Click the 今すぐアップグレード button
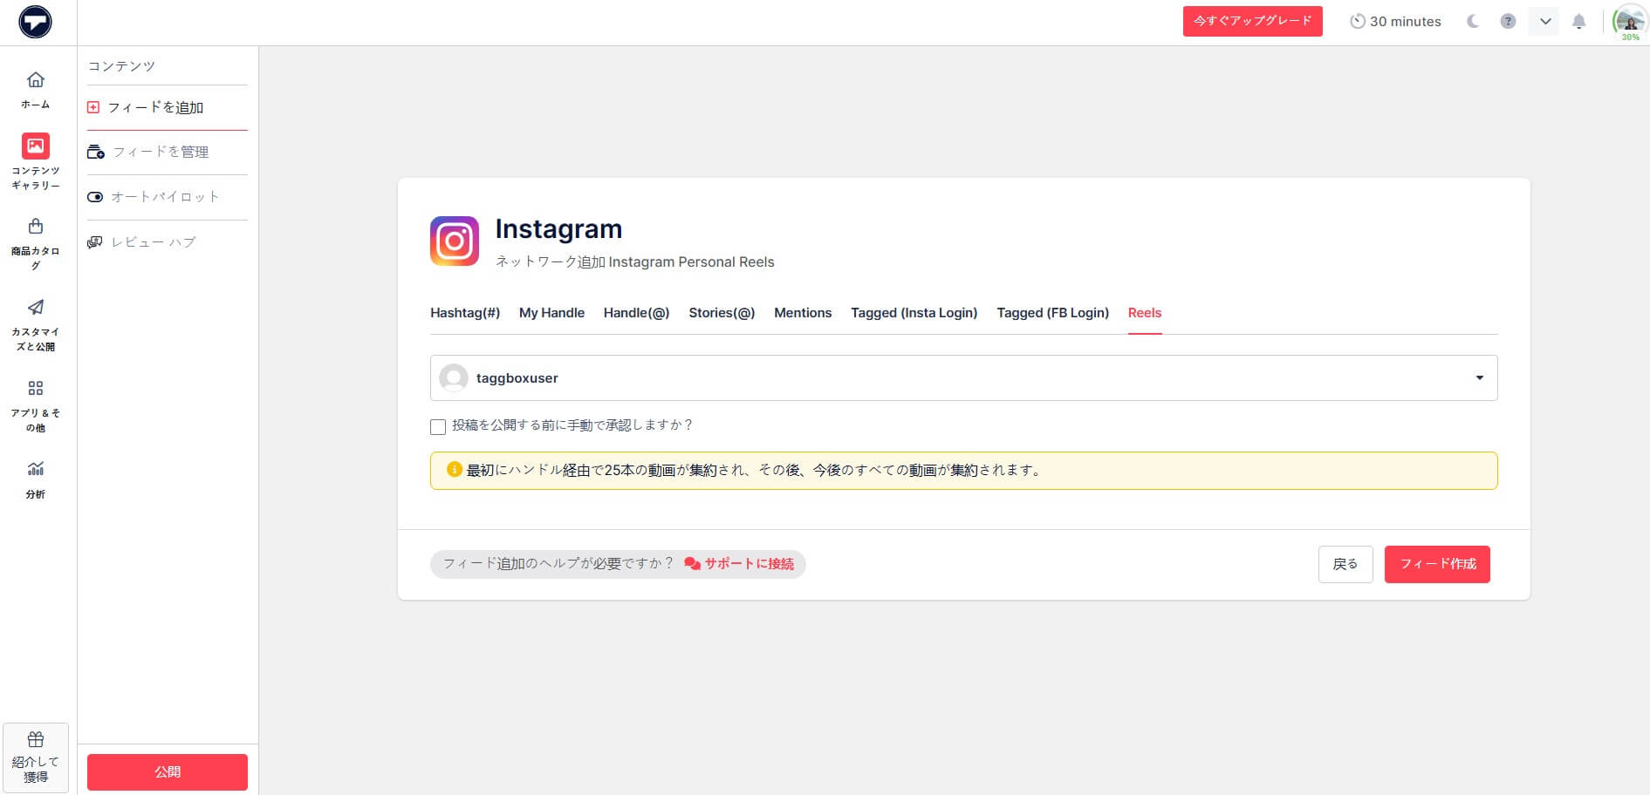The height and width of the screenshot is (795, 1650). pyautogui.click(x=1253, y=22)
